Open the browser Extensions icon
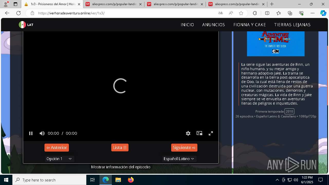 coord(255,13)
